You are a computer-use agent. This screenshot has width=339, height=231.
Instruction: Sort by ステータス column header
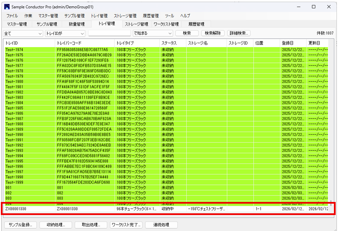click(172, 43)
